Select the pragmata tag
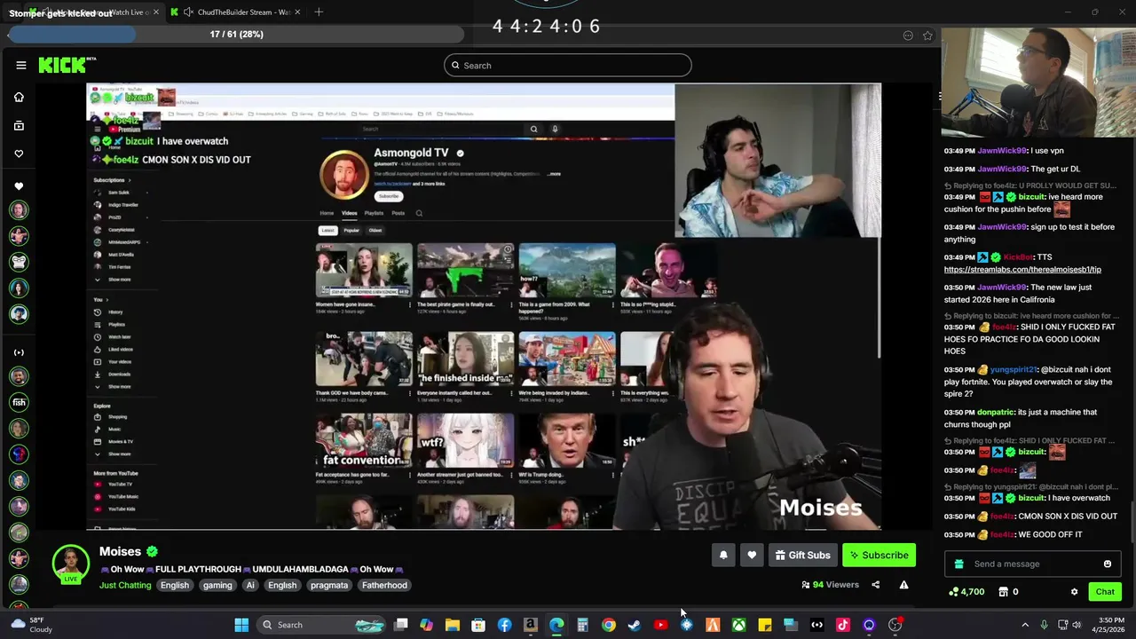This screenshot has width=1136, height=639. coord(329,585)
